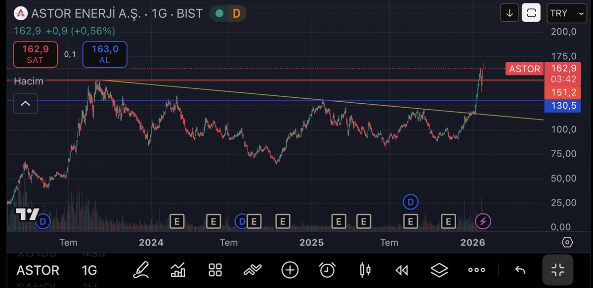Select the blue horizontal line on chart

click(275, 100)
